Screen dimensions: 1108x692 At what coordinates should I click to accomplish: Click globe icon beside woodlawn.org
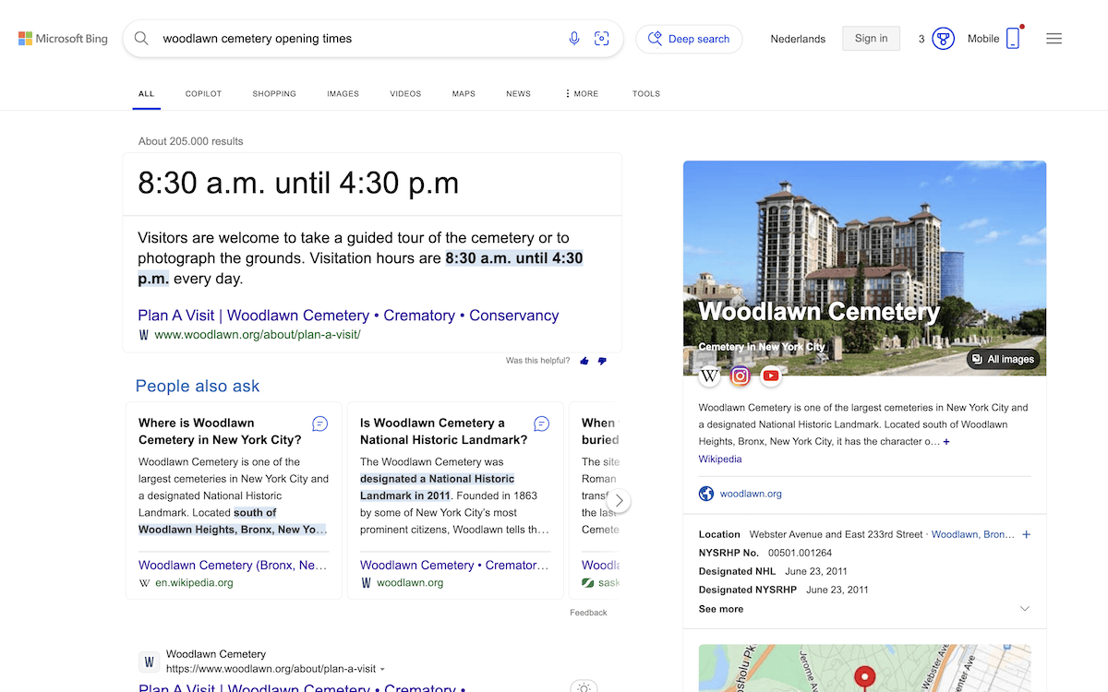(706, 494)
